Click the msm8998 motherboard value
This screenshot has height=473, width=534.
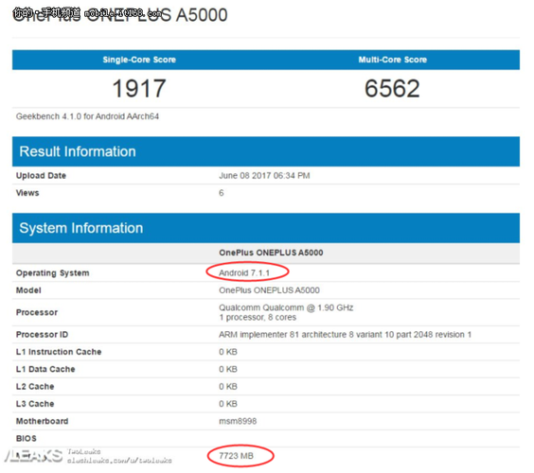click(238, 421)
